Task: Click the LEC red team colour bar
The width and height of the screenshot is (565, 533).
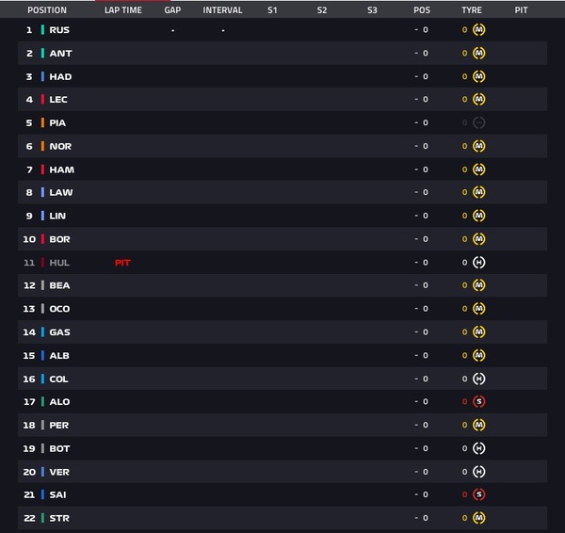Action: [x=42, y=99]
